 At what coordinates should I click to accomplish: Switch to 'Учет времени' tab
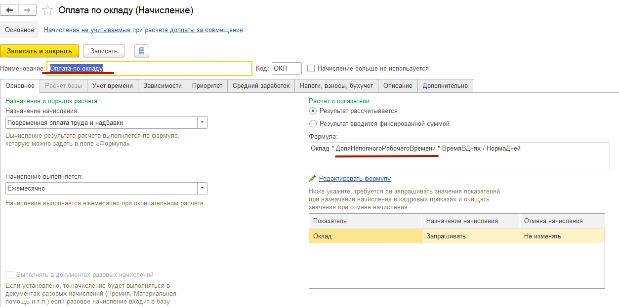[x=113, y=85]
